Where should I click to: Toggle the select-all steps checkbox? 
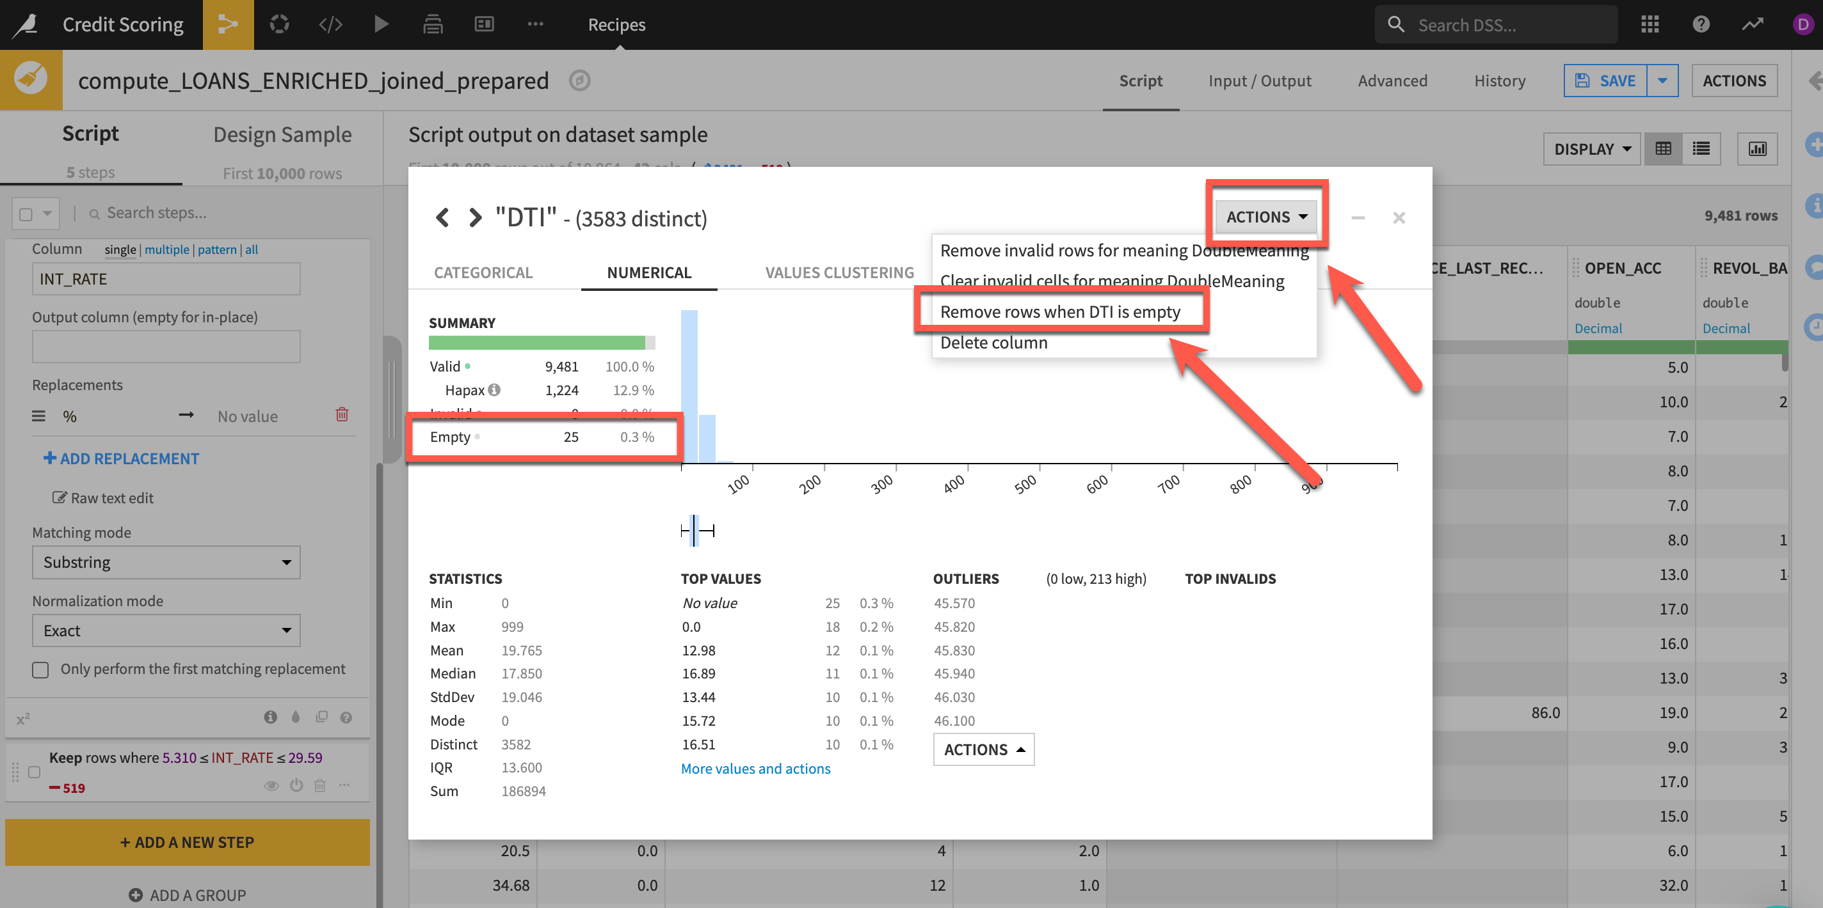click(26, 214)
